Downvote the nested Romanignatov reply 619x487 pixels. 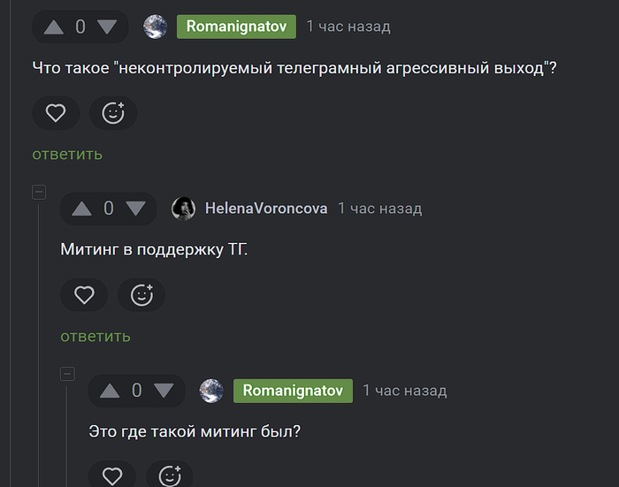pos(164,391)
